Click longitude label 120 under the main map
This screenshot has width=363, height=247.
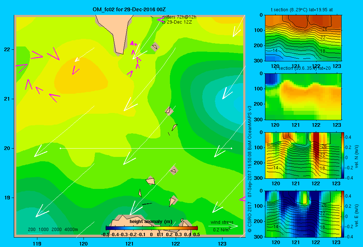point(83,243)
